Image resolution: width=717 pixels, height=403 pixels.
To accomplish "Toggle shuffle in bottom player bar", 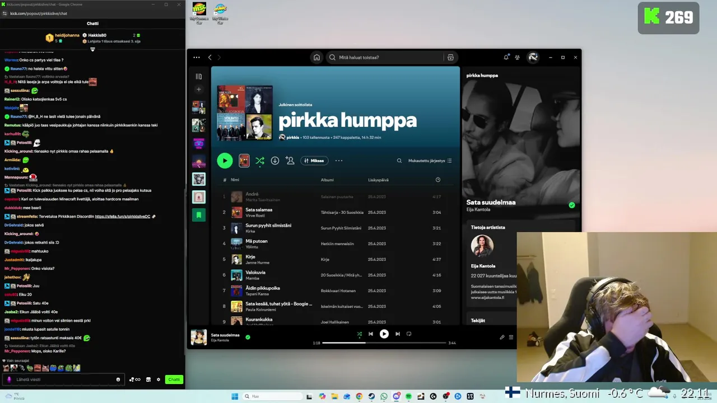I will 359,334.
